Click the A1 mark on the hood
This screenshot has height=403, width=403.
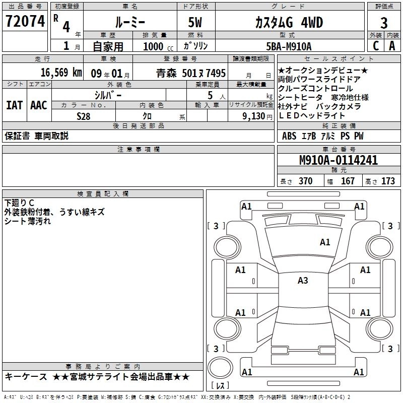(325, 242)
